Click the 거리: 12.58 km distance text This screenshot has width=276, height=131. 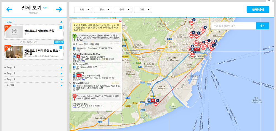[29, 42]
